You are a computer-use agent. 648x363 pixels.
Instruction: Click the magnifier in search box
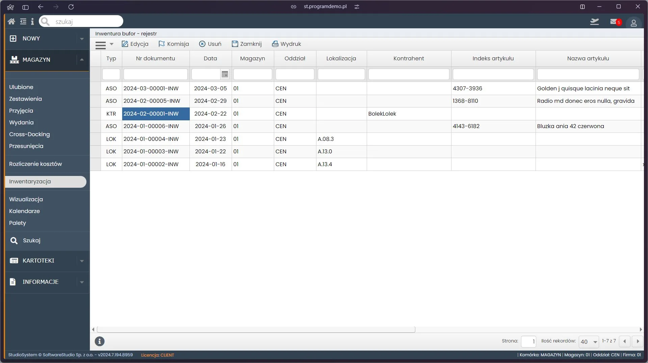tap(45, 22)
